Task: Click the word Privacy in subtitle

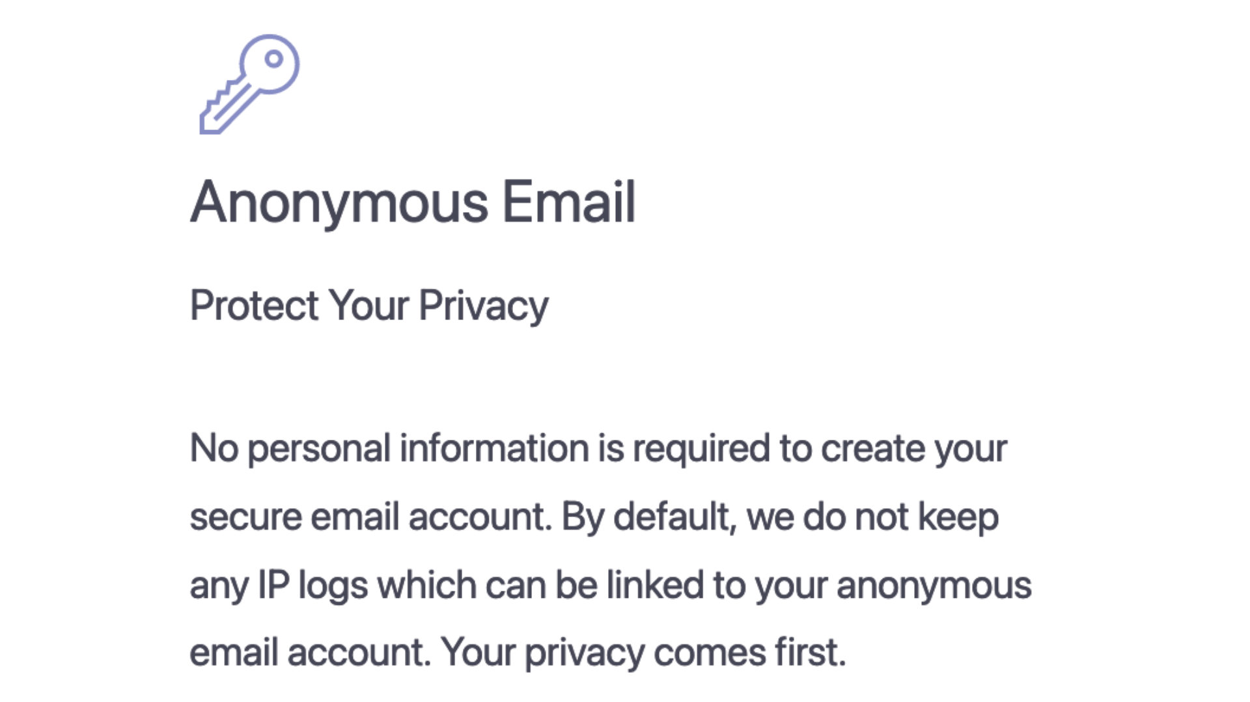Action: (484, 306)
